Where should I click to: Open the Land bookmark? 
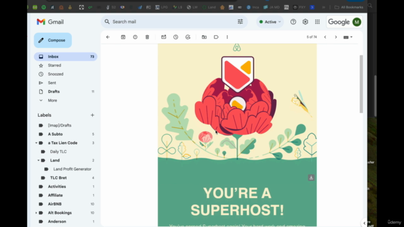[x=209, y=7]
